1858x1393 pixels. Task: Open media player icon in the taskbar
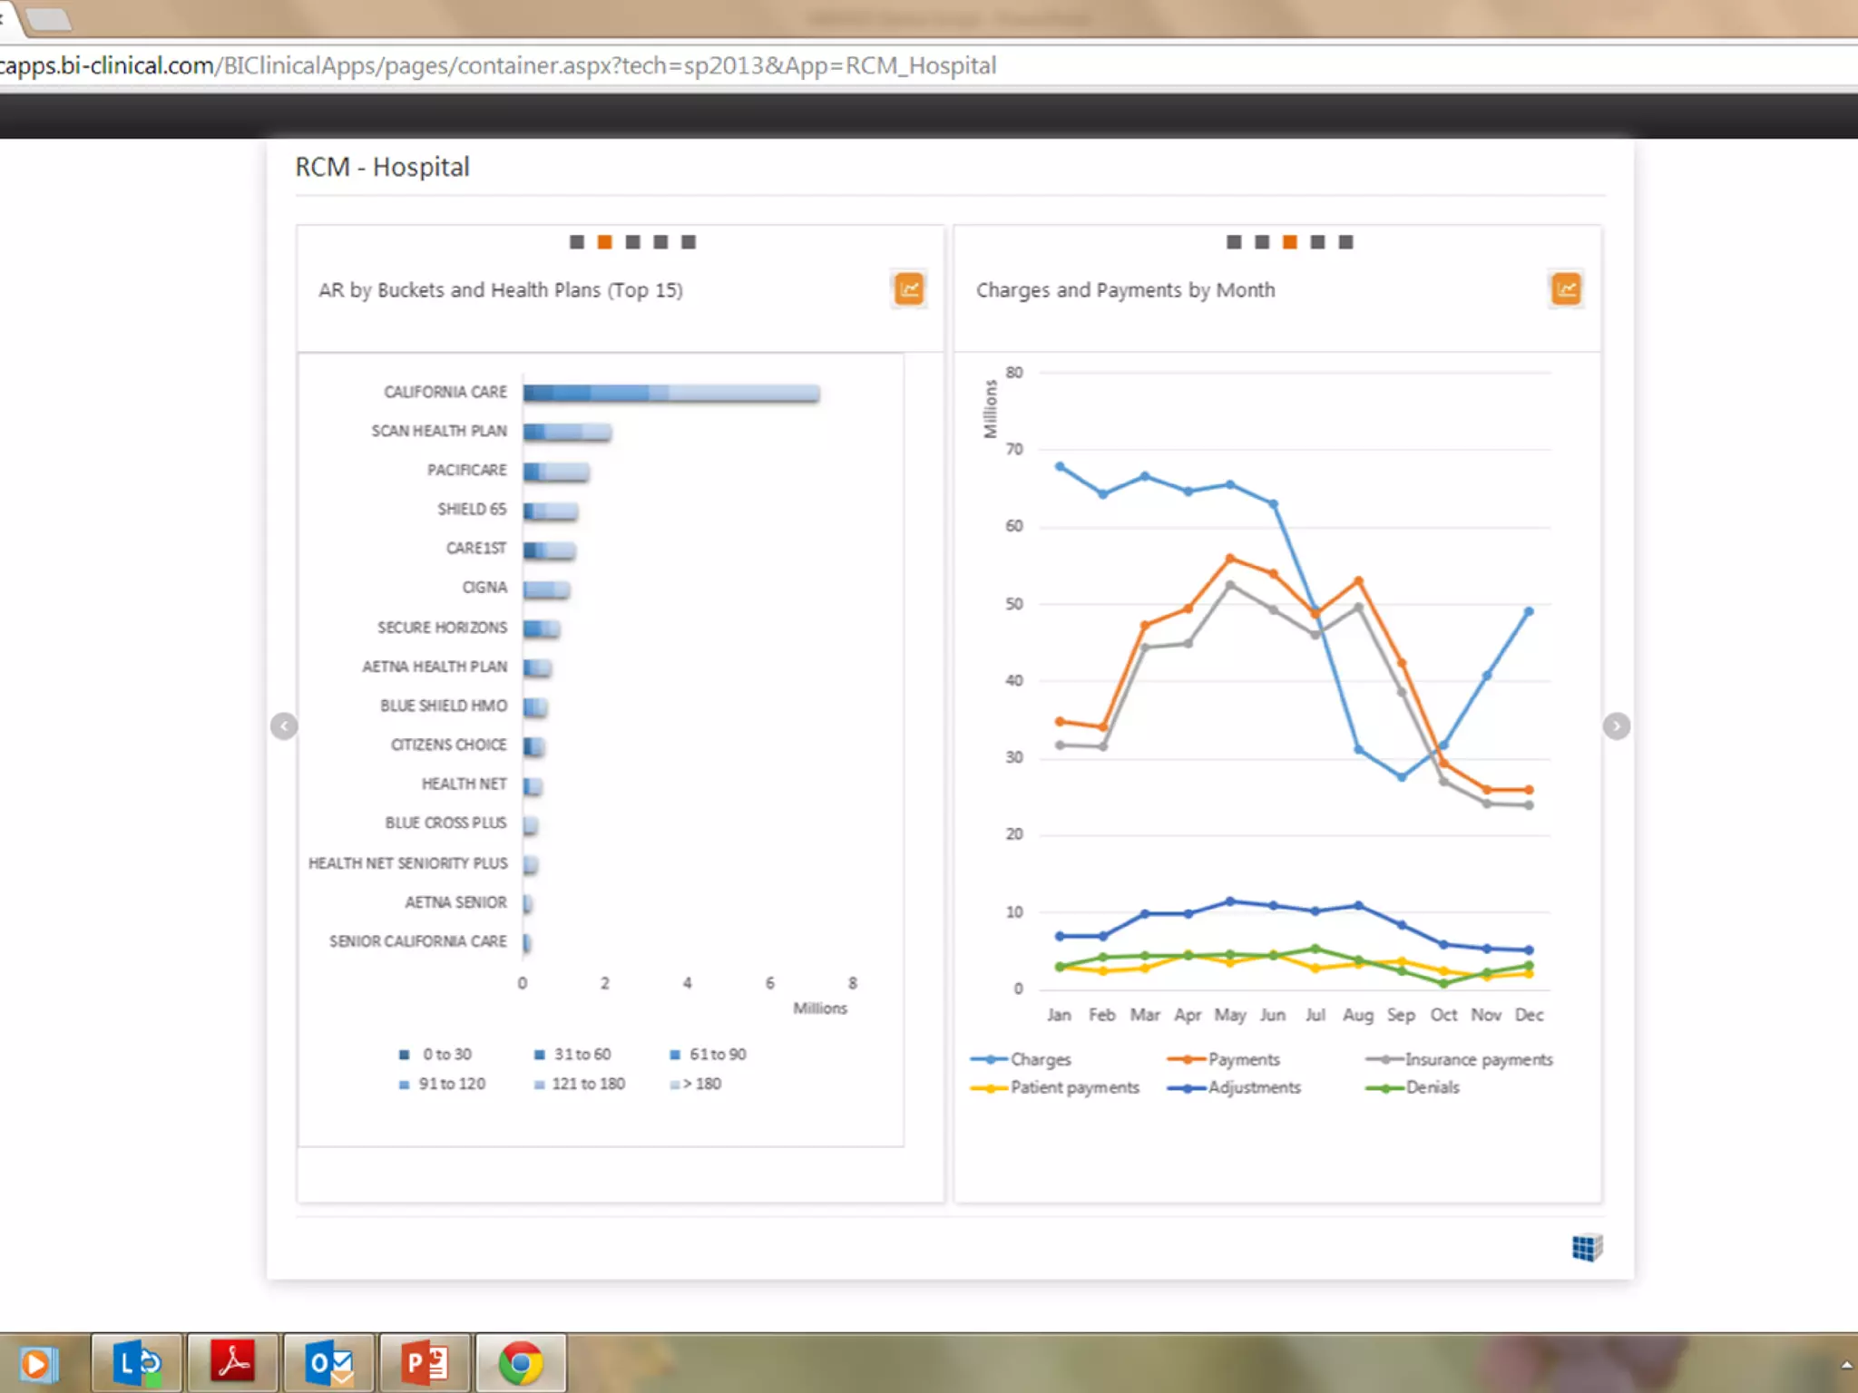pos(38,1363)
